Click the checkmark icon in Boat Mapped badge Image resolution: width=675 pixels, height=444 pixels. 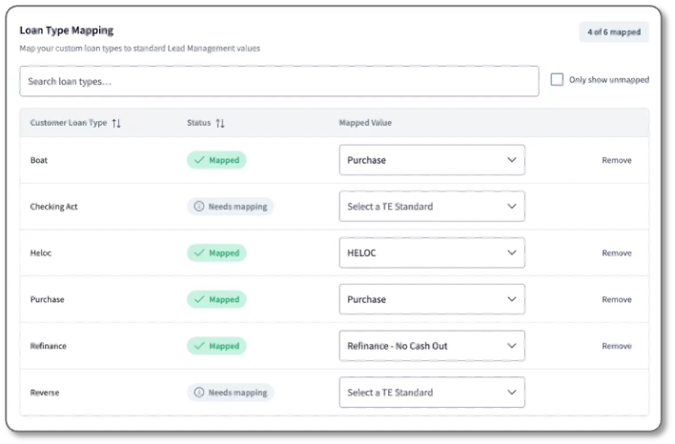click(x=199, y=160)
